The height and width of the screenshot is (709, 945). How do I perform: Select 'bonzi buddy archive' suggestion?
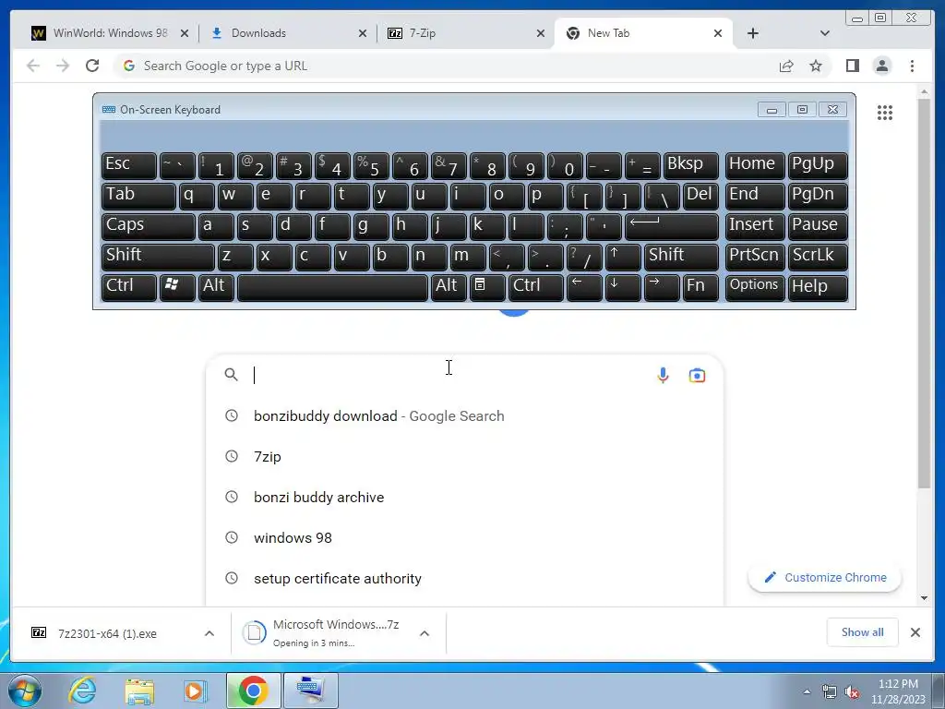[x=464, y=498]
